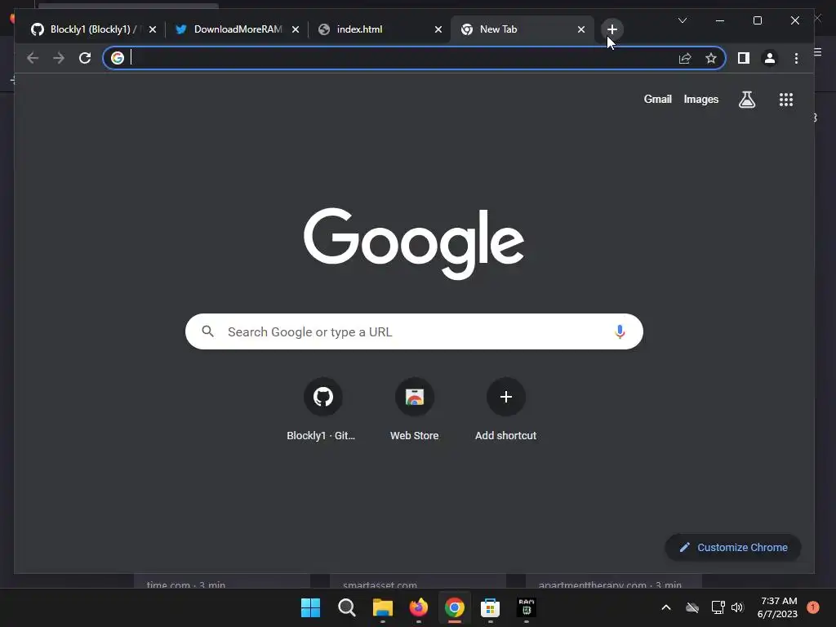Screen dimensions: 836x627
Task: Open notification badge in system tray
Action: click(x=813, y=607)
